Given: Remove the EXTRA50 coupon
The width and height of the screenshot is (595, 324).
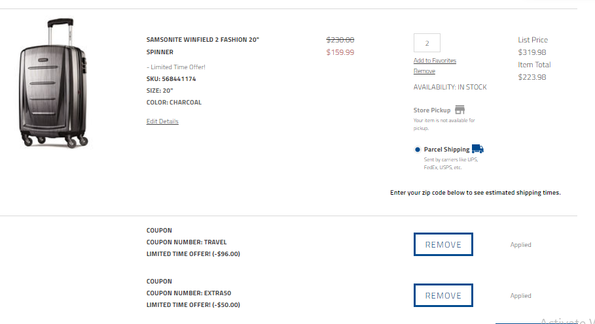Looking at the screenshot, I should pos(443,295).
